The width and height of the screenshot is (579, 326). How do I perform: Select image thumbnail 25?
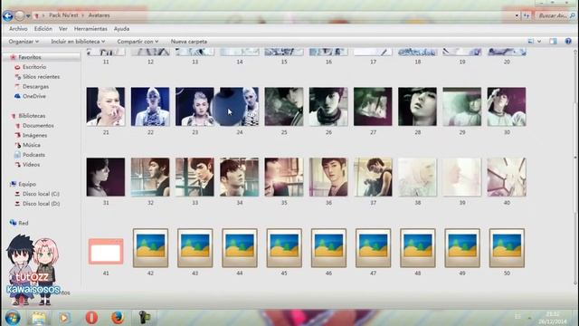coord(284,107)
